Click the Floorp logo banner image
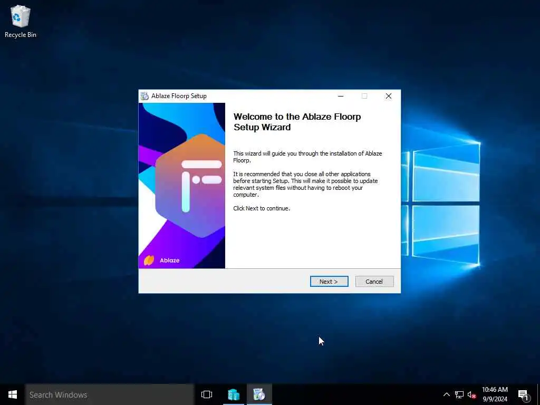The height and width of the screenshot is (405, 540). click(x=182, y=186)
